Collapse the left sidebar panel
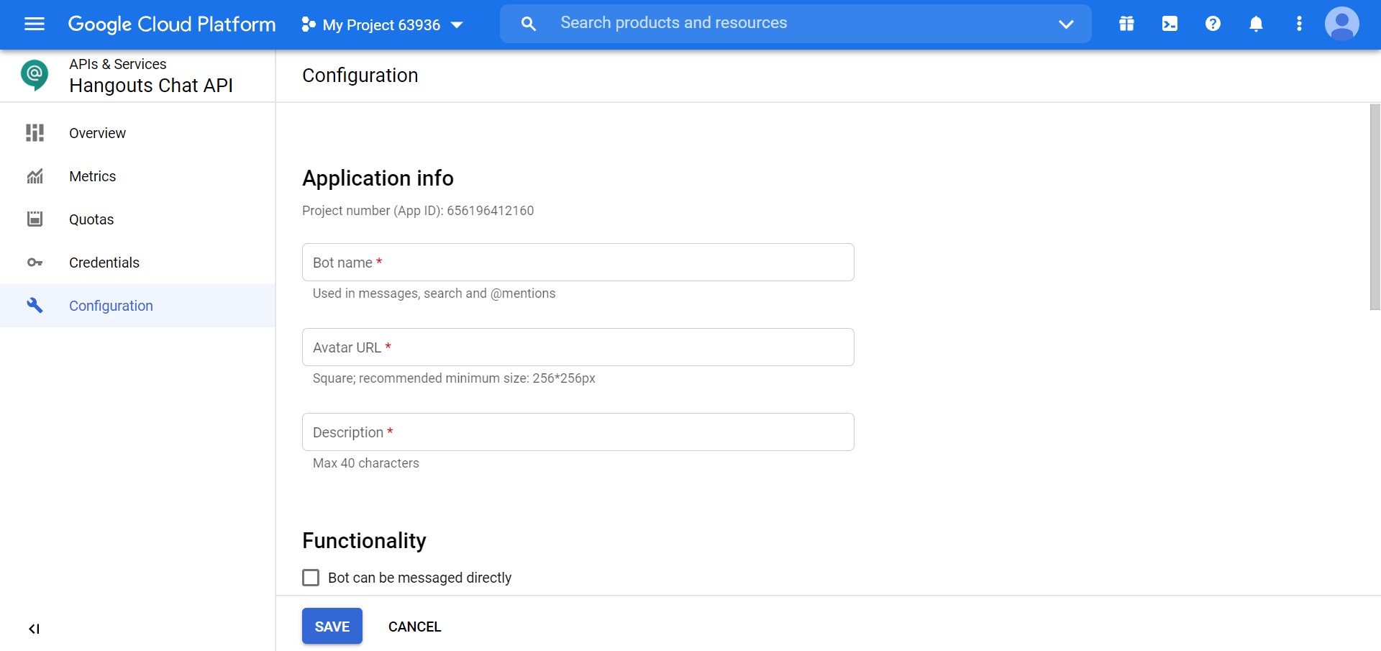Image resolution: width=1381 pixels, height=651 pixels. point(34,629)
